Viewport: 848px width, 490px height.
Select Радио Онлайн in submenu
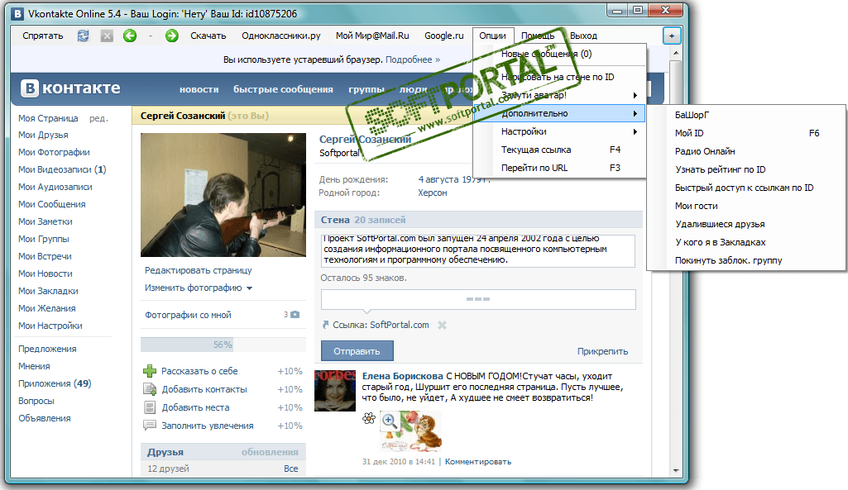click(x=746, y=151)
